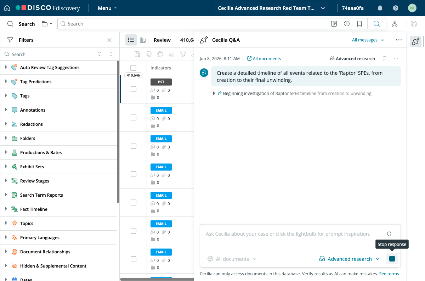Select the sixth EMAIL row checkbox

tap(133, 259)
